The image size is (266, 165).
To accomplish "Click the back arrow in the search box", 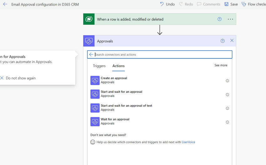I will point(91,54).
